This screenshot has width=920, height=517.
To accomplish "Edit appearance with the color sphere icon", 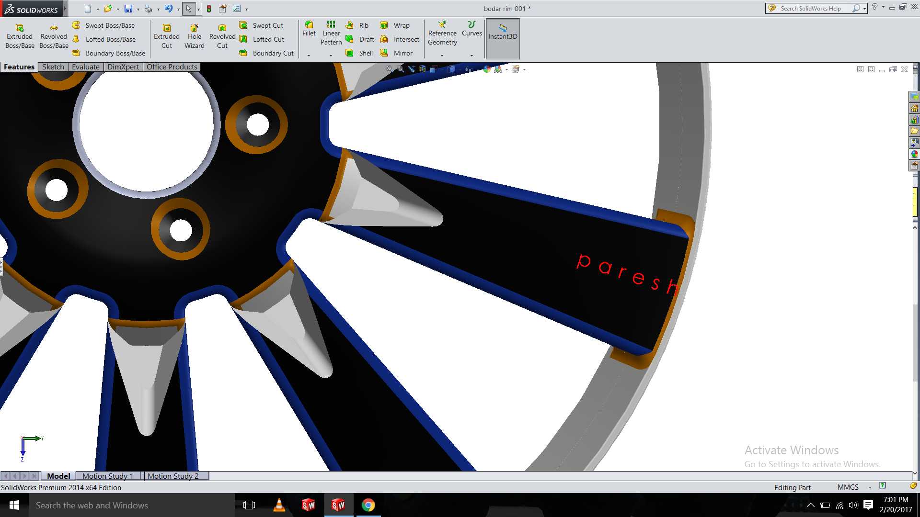I will point(487,69).
